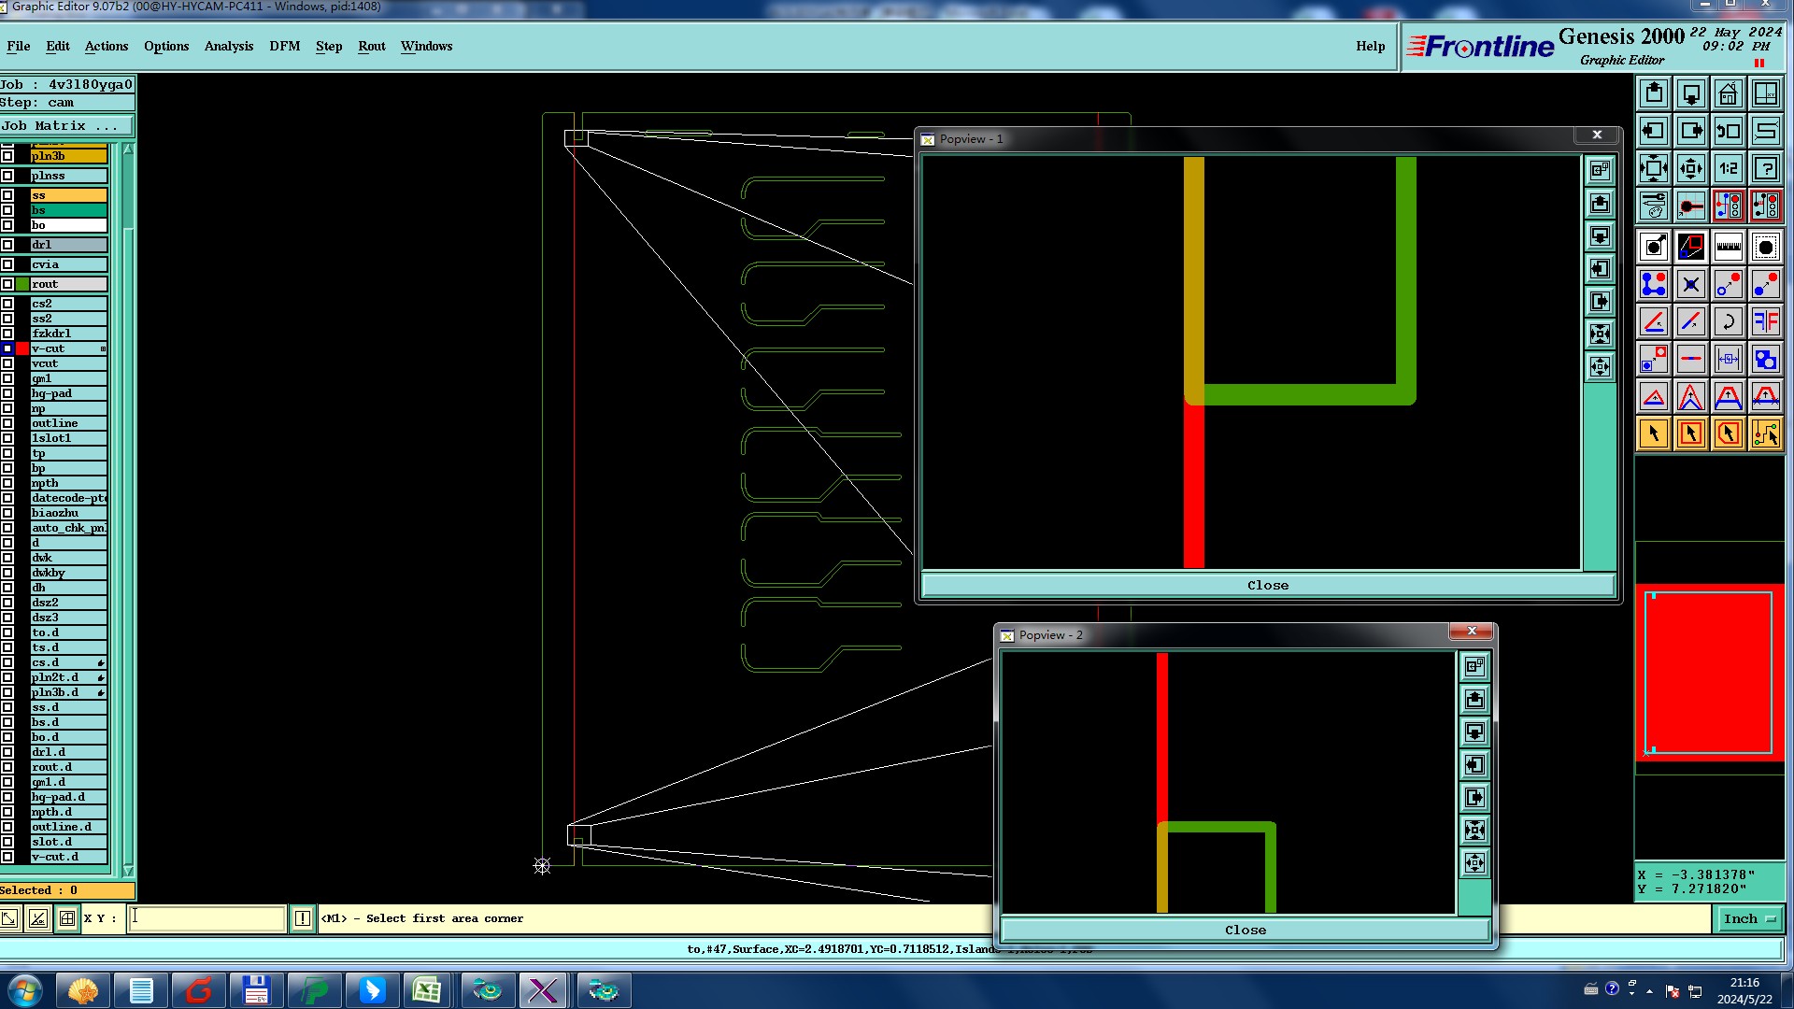The width and height of the screenshot is (1794, 1009).
Task: Click the home view icon
Action: pos(1729,93)
